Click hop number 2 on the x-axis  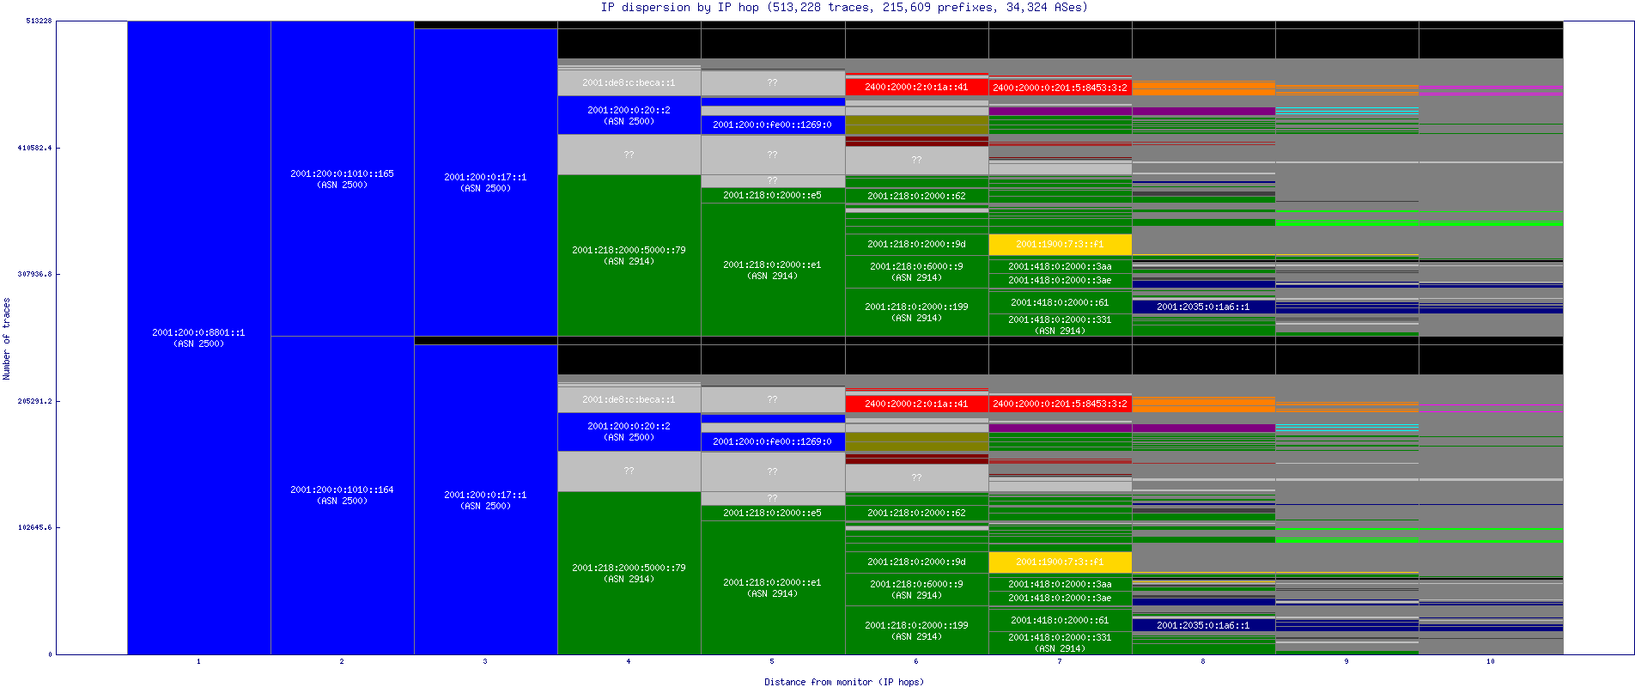(342, 661)
